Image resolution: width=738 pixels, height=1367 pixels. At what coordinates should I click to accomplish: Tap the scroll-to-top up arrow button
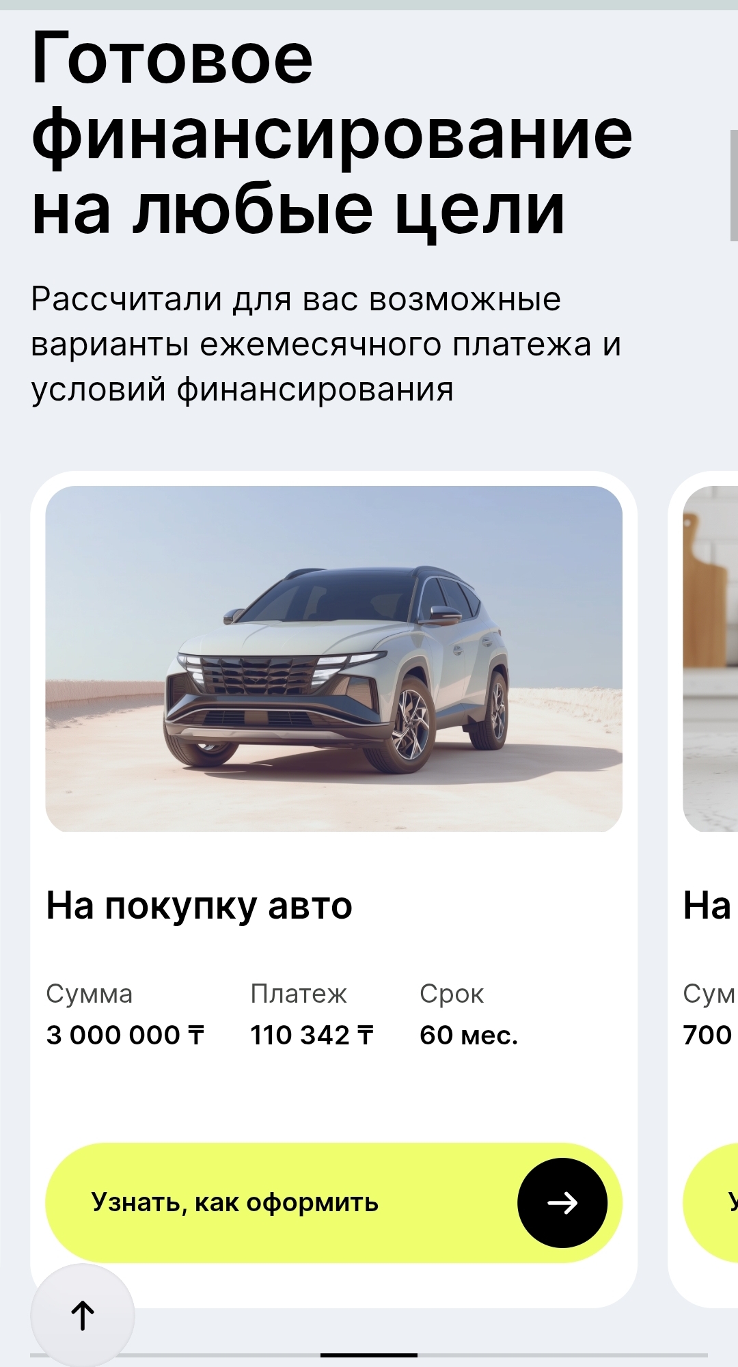[83, 1315]
